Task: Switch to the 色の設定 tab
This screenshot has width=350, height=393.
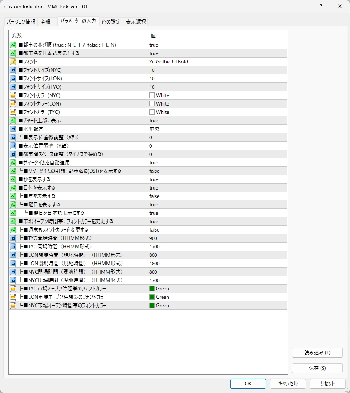Action: point(111,22)
